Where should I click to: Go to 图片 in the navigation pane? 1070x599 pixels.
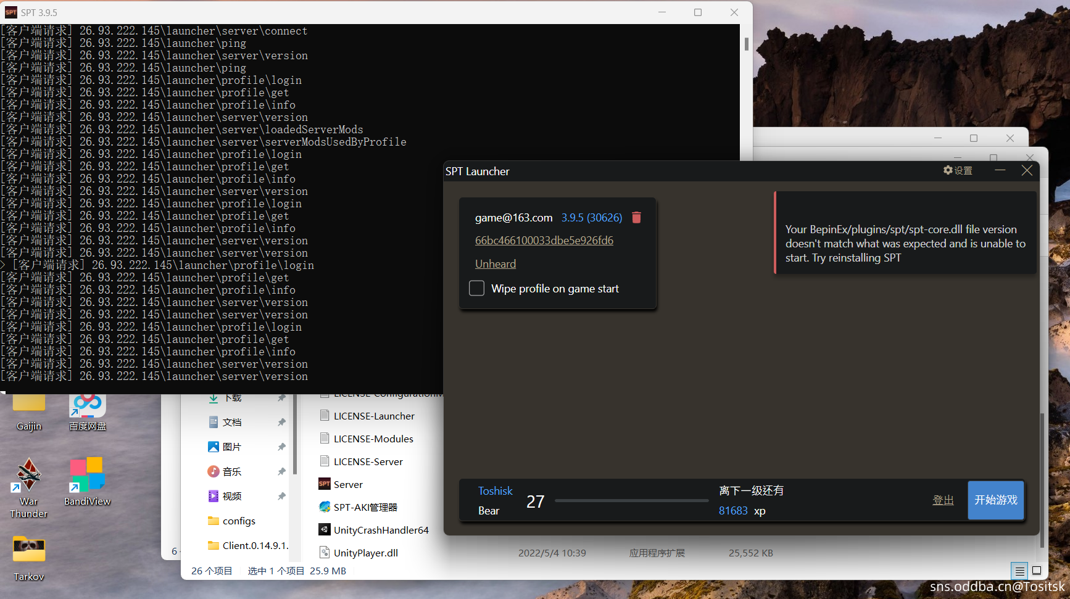point(231,447)
